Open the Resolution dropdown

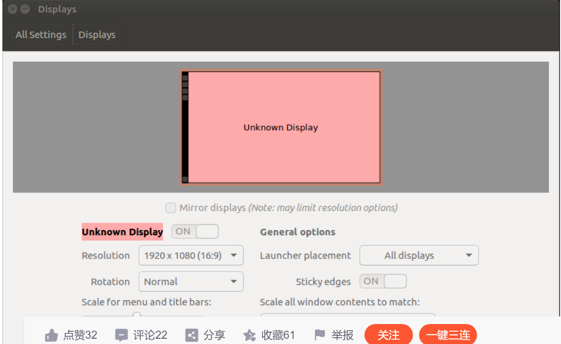(x=191, y=256)
